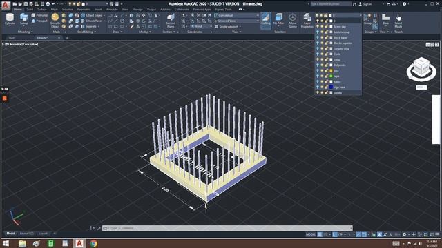Choose the Polysolid tool

[x=39, y=15]
